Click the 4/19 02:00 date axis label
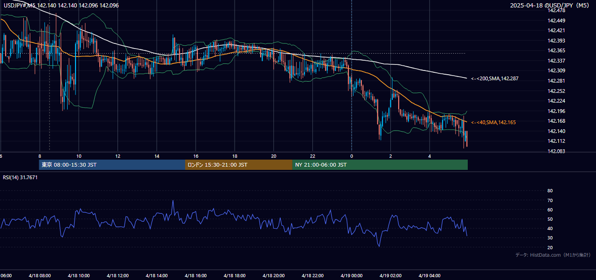Screen dimensions: 596x280 coord(390,275)
